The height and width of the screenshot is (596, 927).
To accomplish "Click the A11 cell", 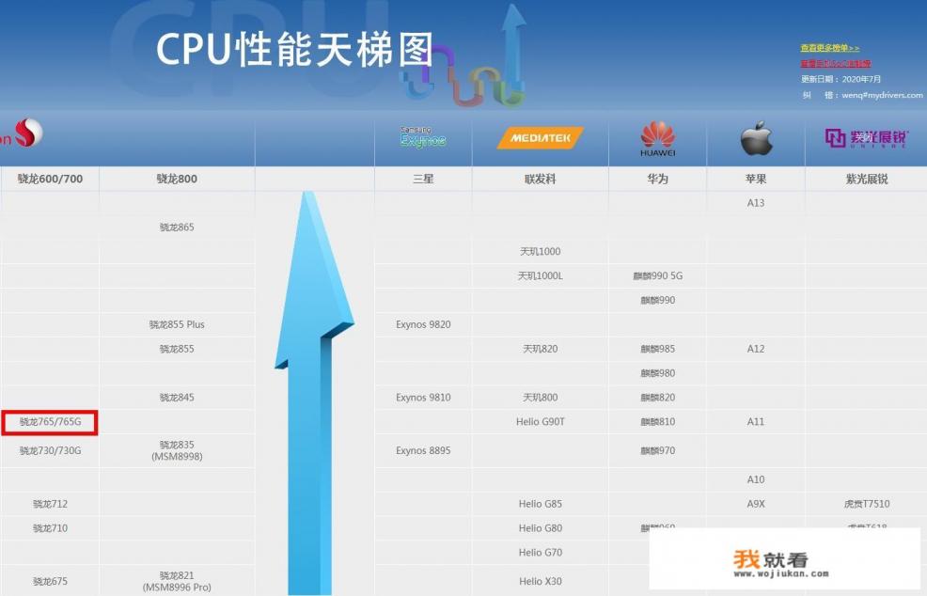I will pyautogui.click(x=756, y=421).
